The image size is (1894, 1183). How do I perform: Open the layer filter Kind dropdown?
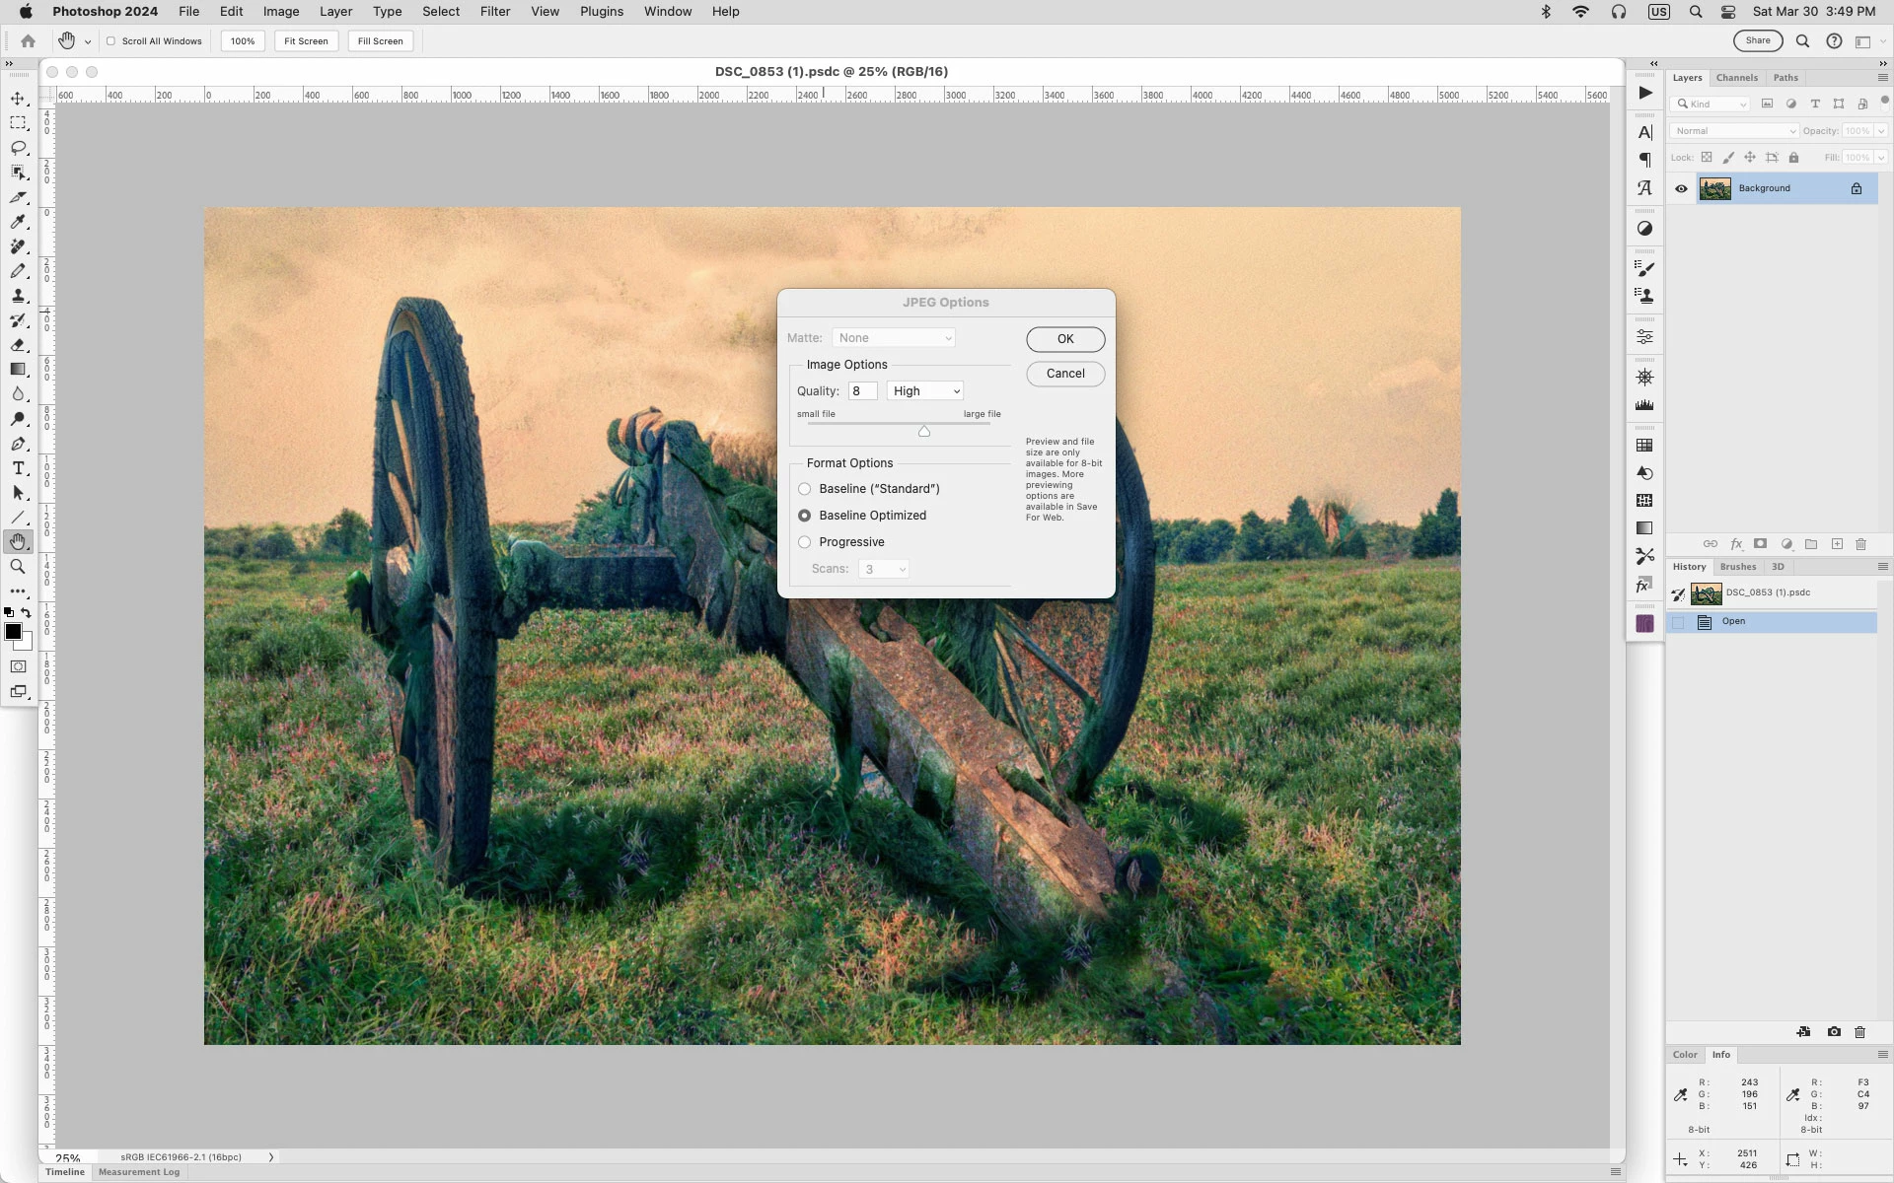click(x=1712, y=104)
